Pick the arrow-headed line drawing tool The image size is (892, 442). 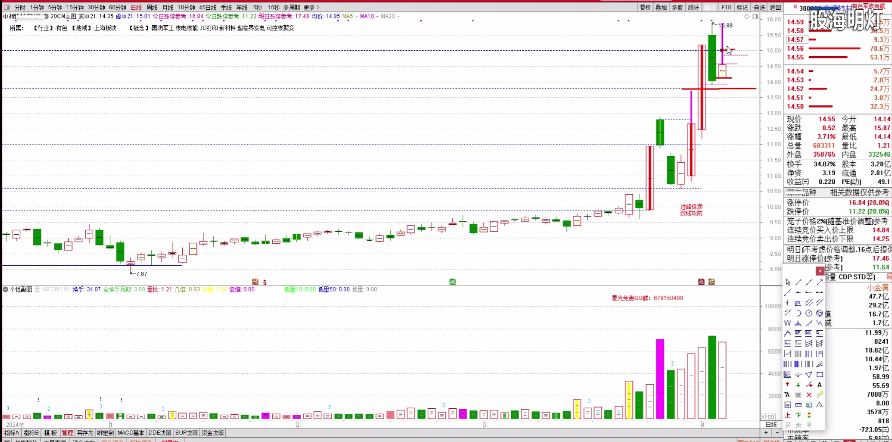[x=819, y=282]
